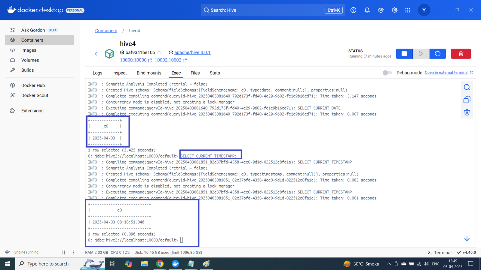The image size is (481, 270).
Task: Open the apps grid menu icon
Action: (x=408, y=10)
